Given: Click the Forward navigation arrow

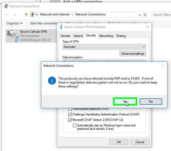Looking at the screenshot, I should pos(14,15).
